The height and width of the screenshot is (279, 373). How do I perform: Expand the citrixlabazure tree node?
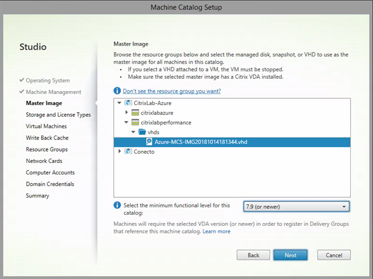tap(127, 113)
